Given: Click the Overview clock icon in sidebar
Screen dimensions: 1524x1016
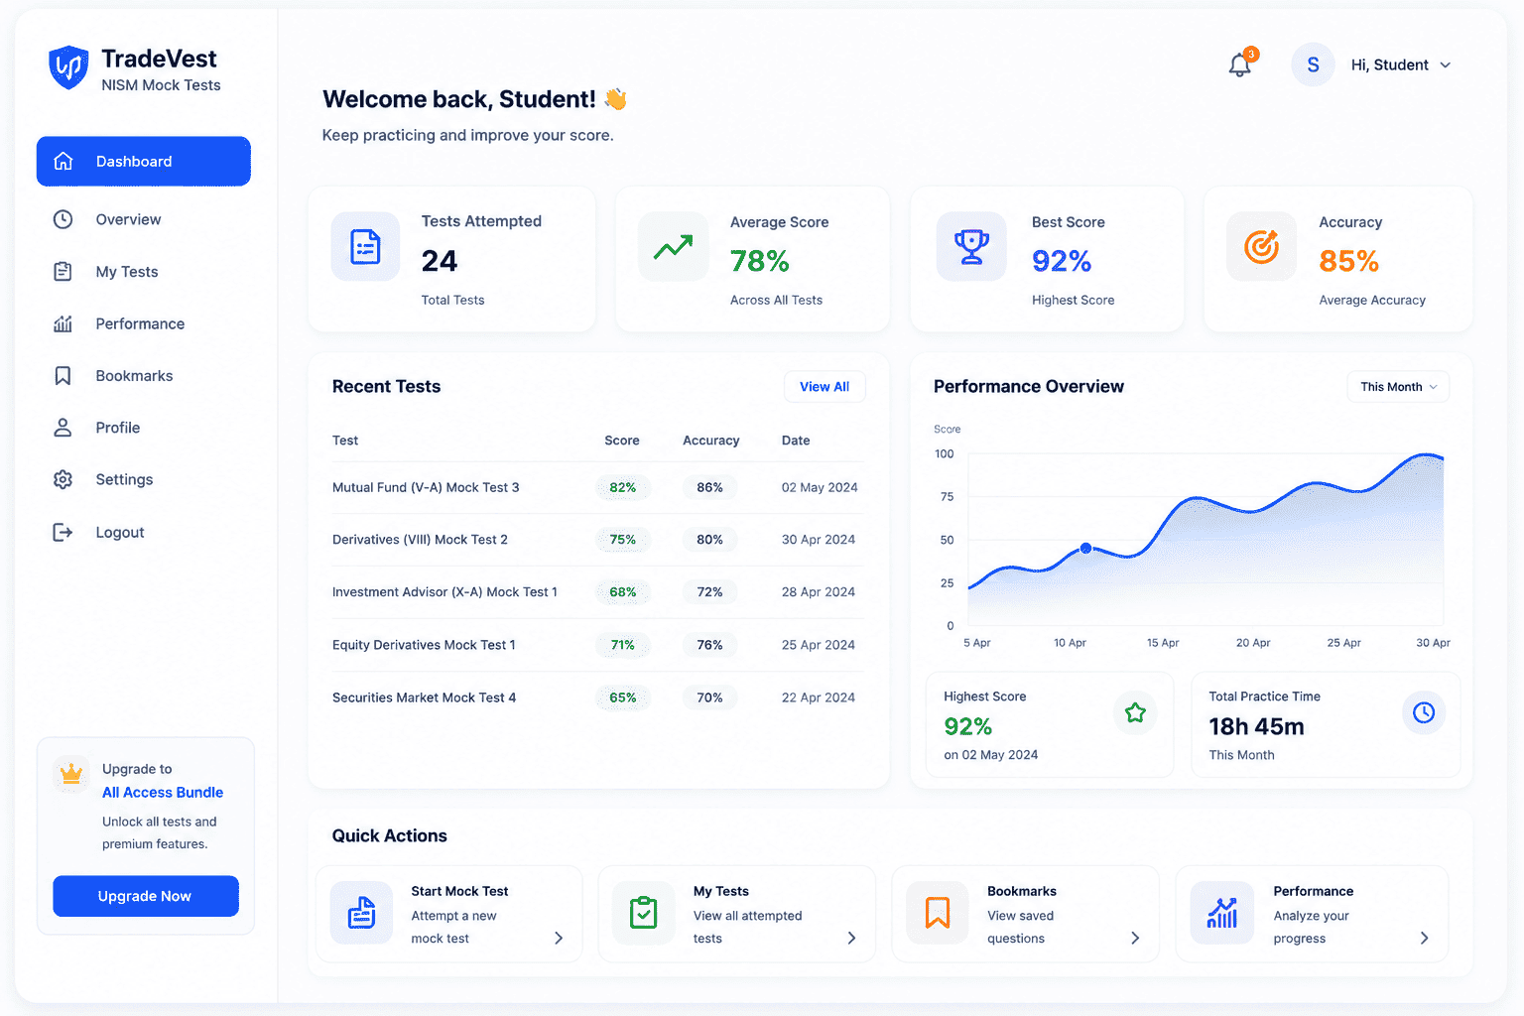Looking at the screenshot, I should click(63, 219).
